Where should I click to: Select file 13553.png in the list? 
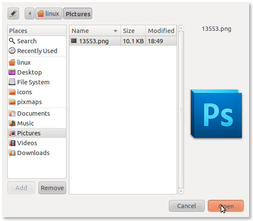coord(123,41)
